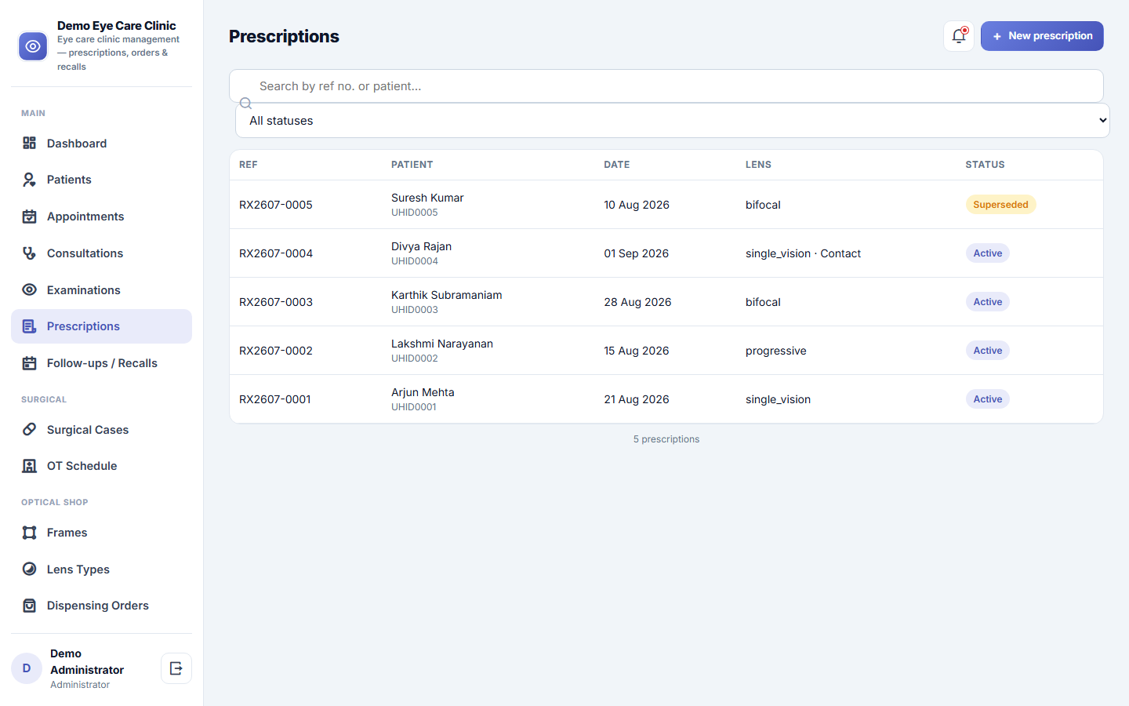The image size is (1129, 706).
Task: Open Lens Types page
Action: (101, 569)
